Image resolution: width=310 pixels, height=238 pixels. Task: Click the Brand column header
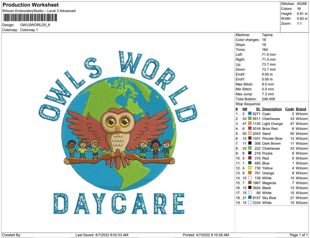(x=301, y=109)
